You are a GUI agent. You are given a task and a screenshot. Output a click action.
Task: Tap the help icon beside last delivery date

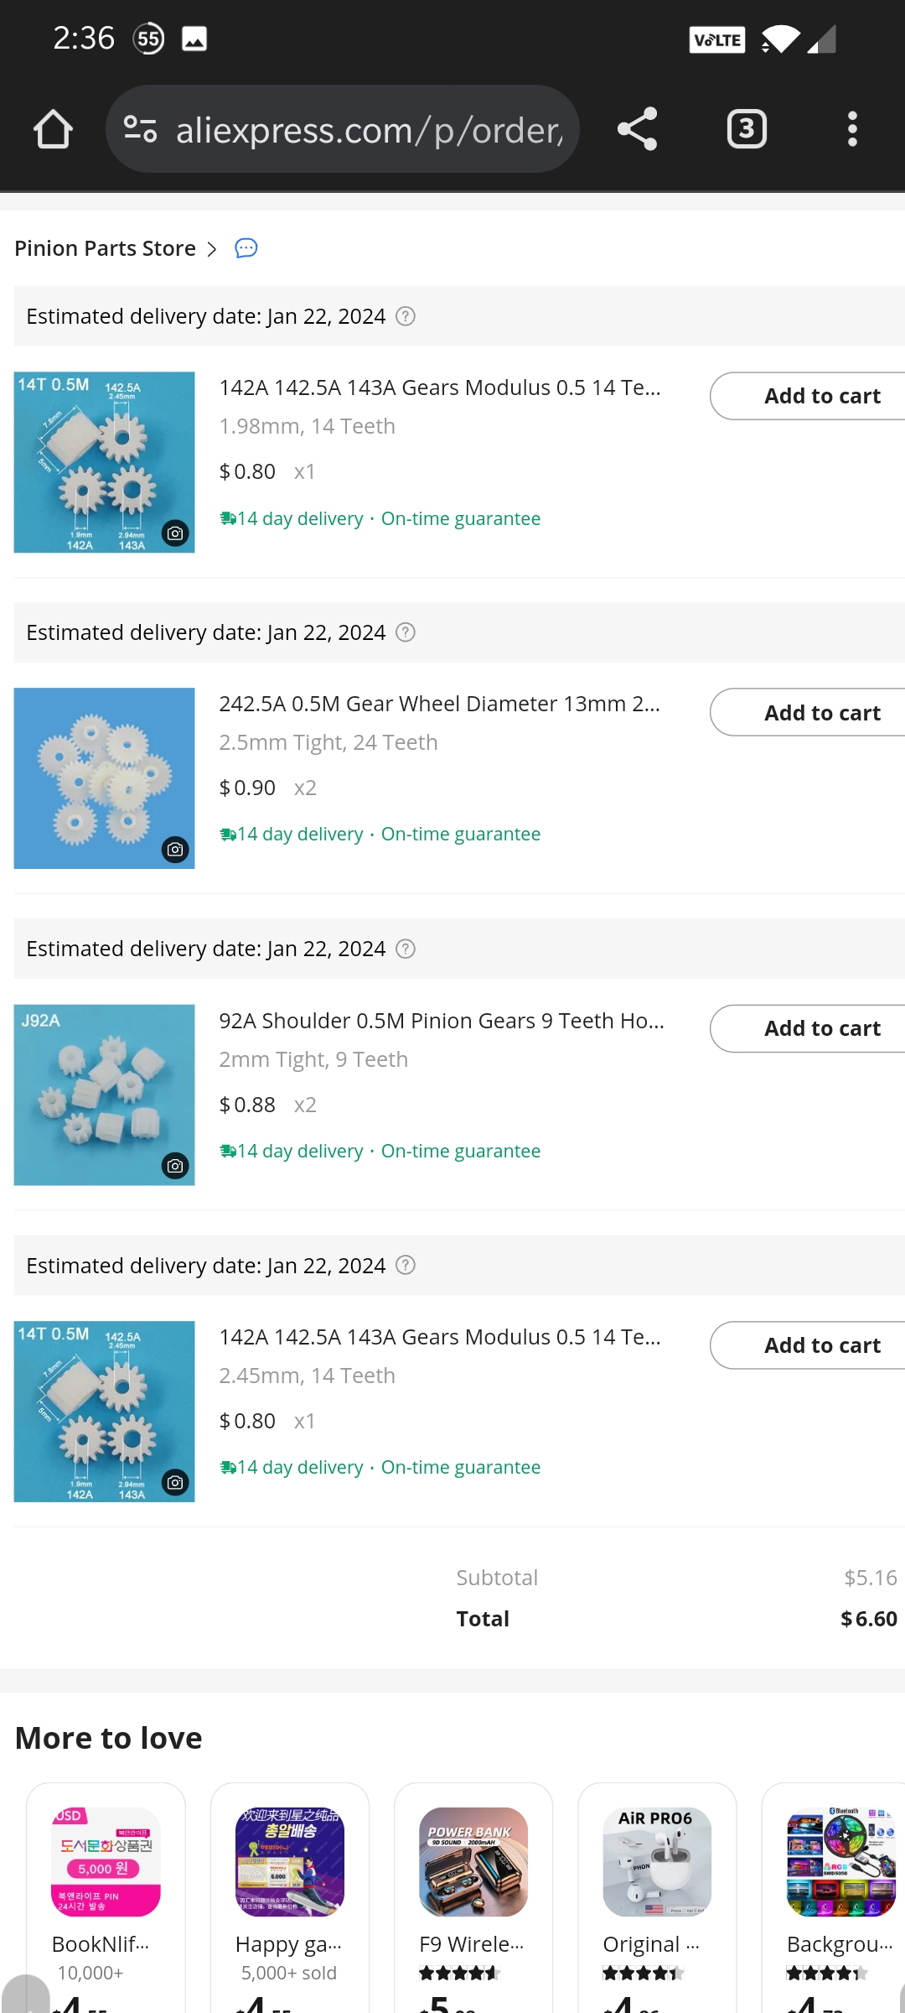[406, 1265]
